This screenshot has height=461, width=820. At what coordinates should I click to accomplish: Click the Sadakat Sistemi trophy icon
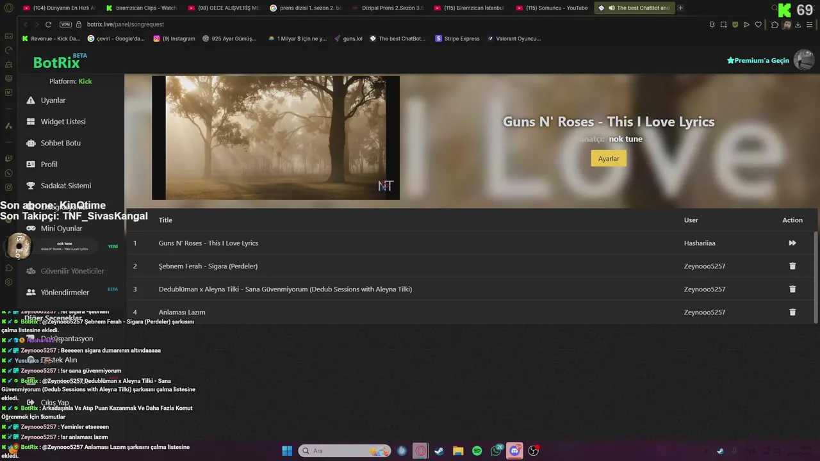[x=31, y=186]
